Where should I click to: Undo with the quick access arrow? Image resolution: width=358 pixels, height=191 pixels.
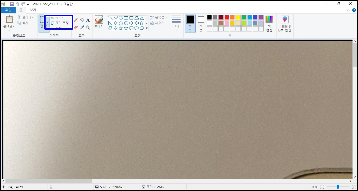(17, 4)
